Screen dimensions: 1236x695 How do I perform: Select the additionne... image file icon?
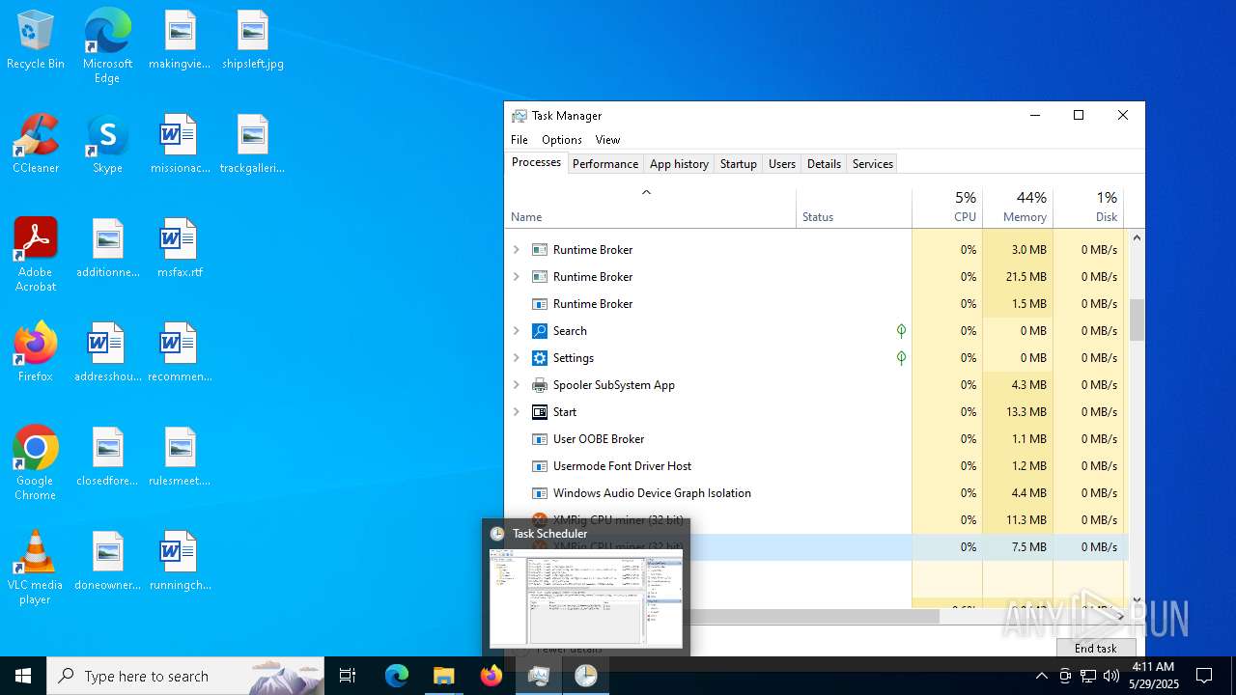(107, 249)
